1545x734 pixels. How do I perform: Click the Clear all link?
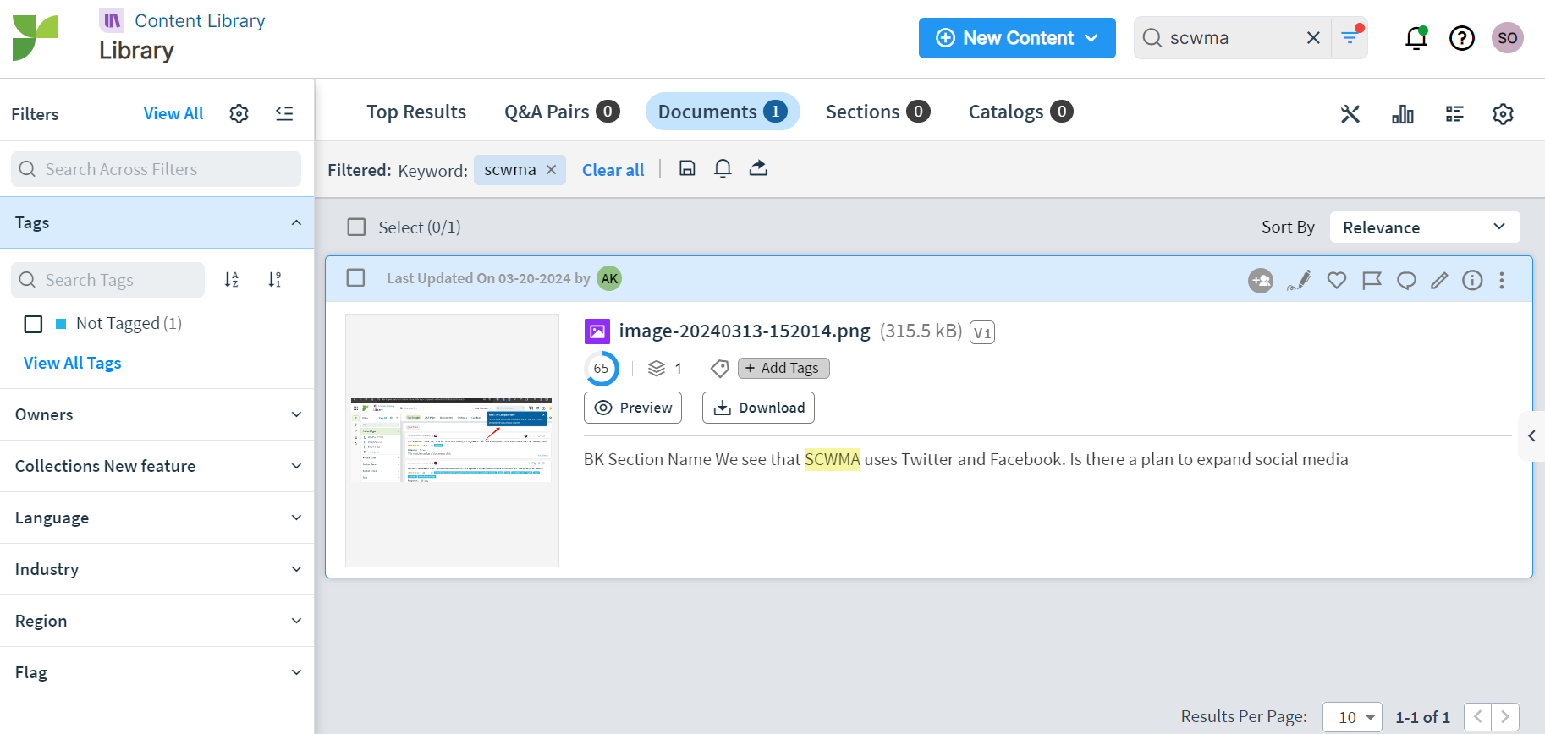613,170
